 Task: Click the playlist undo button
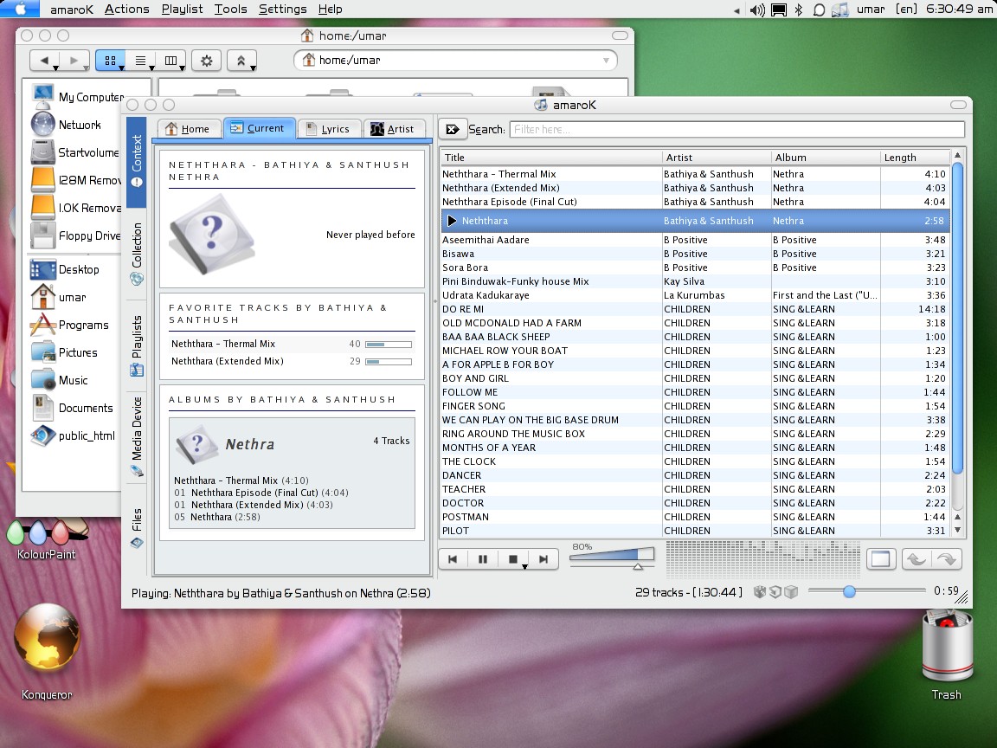pos(916,559)
